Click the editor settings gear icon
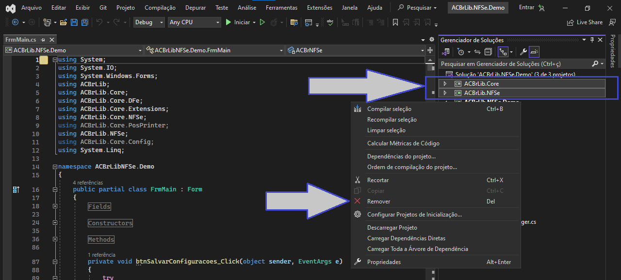 [432, 40]
